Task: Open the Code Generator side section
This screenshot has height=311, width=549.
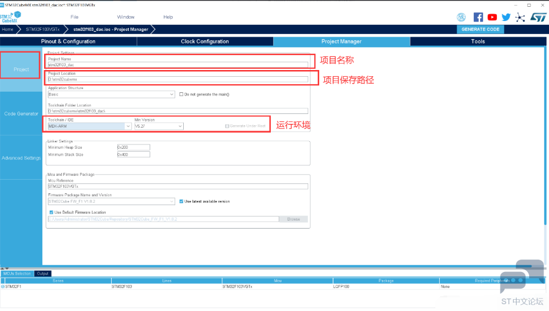Action: pyautogui.click(x=21, y=113)
